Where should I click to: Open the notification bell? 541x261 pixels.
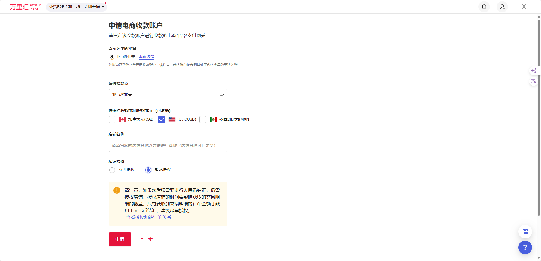coord(484,7)
